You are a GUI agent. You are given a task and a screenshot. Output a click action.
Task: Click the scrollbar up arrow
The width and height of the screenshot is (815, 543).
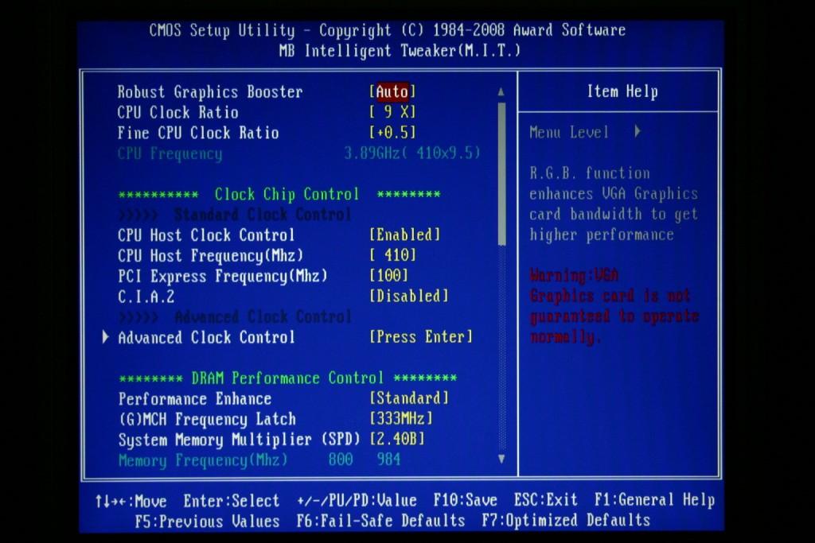[x=501, y=92]
